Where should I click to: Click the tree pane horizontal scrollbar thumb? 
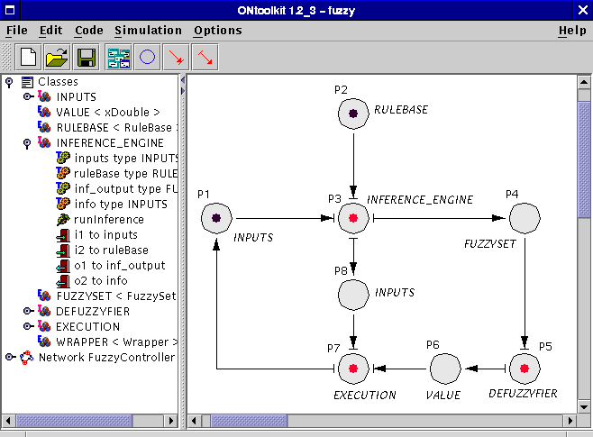[74, 421]
